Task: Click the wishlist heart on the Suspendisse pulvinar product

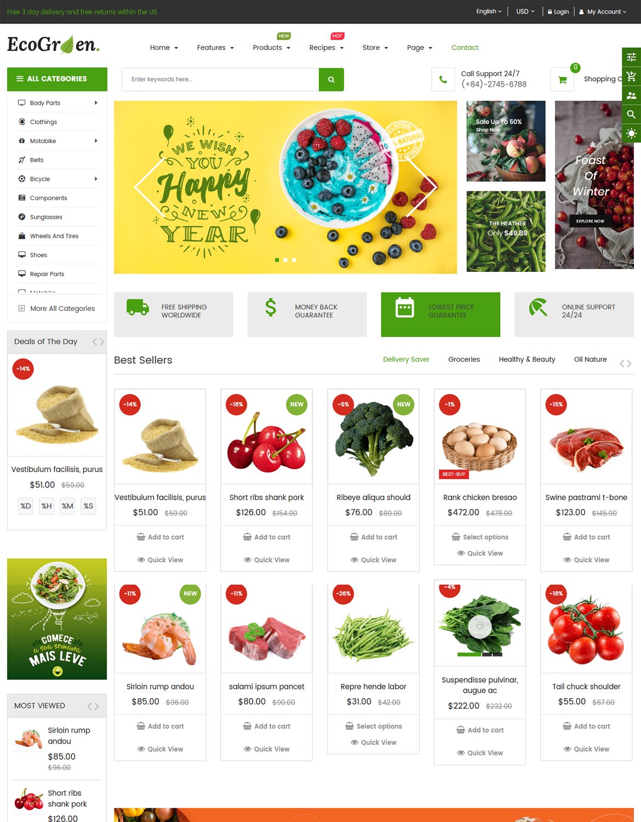Action: (479, 627)
